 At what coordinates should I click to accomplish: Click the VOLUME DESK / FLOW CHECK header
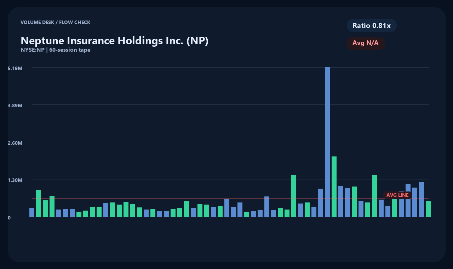pos(56,22)
